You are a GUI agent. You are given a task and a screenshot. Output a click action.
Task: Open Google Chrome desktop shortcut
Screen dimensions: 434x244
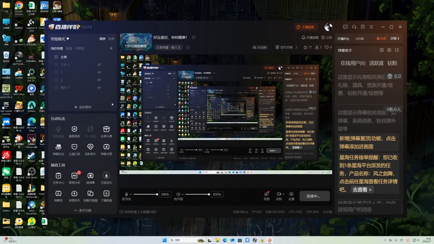click(x=19, y=7)
